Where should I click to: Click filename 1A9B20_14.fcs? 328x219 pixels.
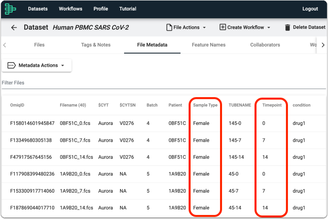(77, 208)
